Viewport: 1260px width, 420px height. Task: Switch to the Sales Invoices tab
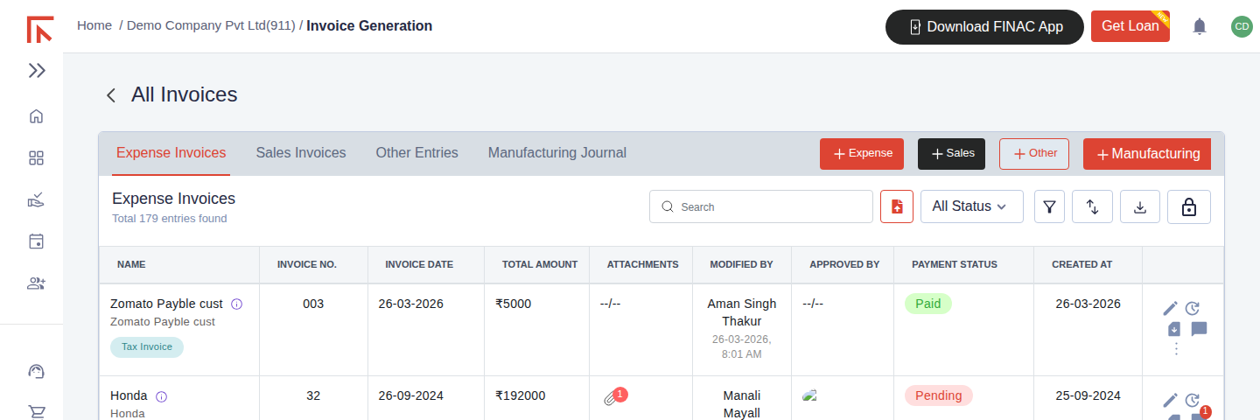tap(301, 153)
